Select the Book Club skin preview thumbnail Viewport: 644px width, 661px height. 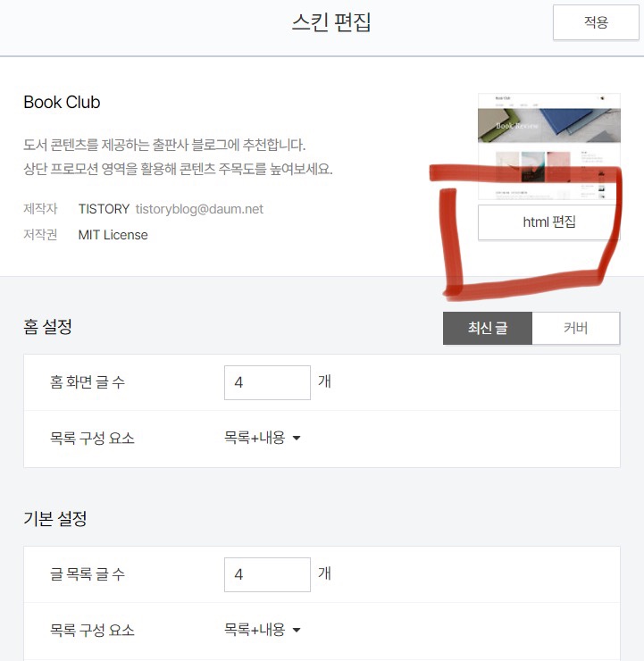click(548, 146)
